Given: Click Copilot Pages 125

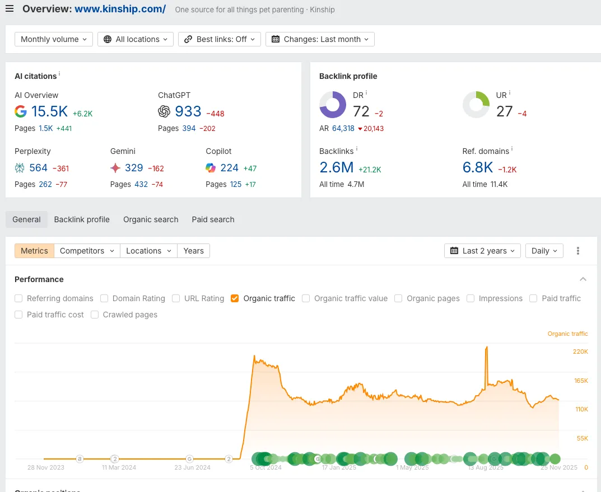Looking at the screenshot, I should [x=236, y=184].
